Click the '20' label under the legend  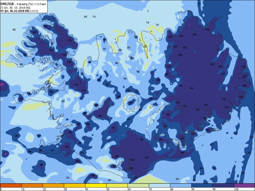pyautogui.click(x=44, y=189)
